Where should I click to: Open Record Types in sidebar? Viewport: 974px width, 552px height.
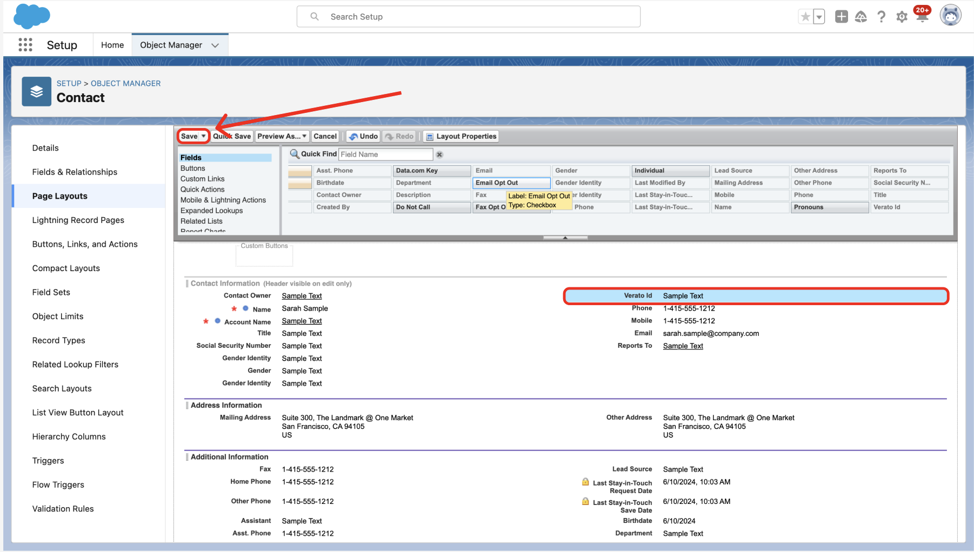pos(58,340)
